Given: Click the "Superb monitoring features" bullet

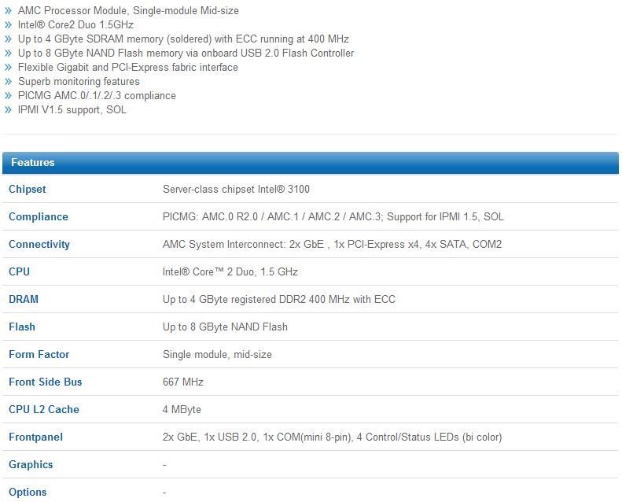Looking at the screenshot, I should click(x=79, y=82).
